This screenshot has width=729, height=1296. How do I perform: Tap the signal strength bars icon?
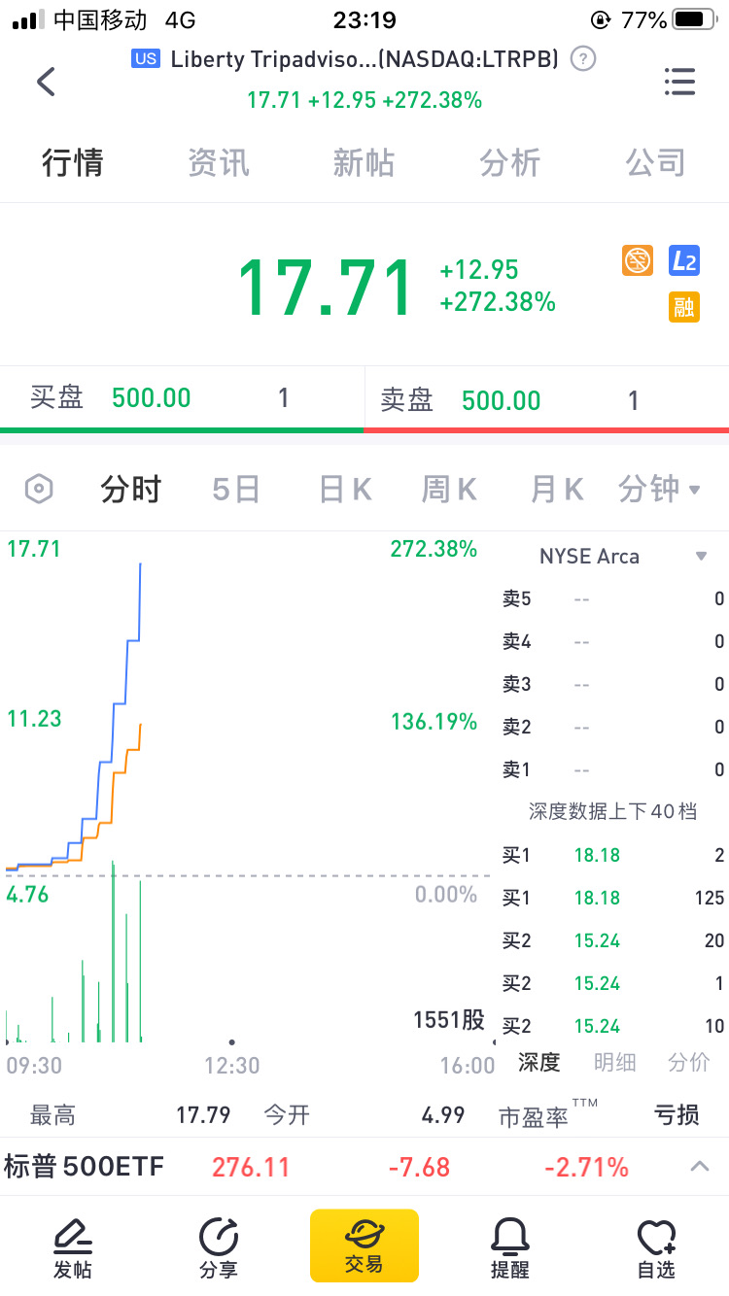[28, 19]
